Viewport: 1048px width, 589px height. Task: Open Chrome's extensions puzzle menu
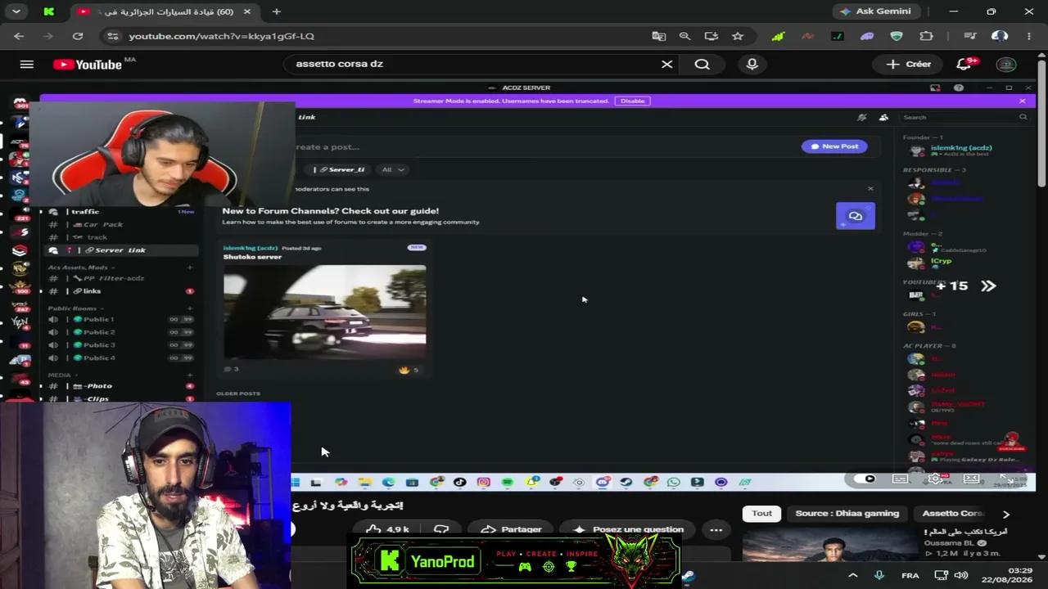926,36
